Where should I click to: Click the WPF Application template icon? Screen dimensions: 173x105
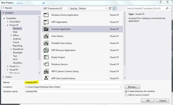click(46, 22)
